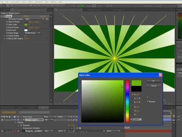Click Shape Layer 1 name field

tap(34, 120)
